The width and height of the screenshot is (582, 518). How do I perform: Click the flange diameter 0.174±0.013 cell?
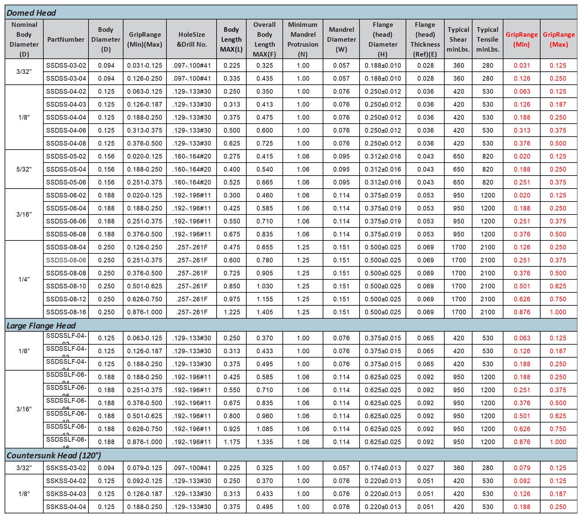point(383,468)
